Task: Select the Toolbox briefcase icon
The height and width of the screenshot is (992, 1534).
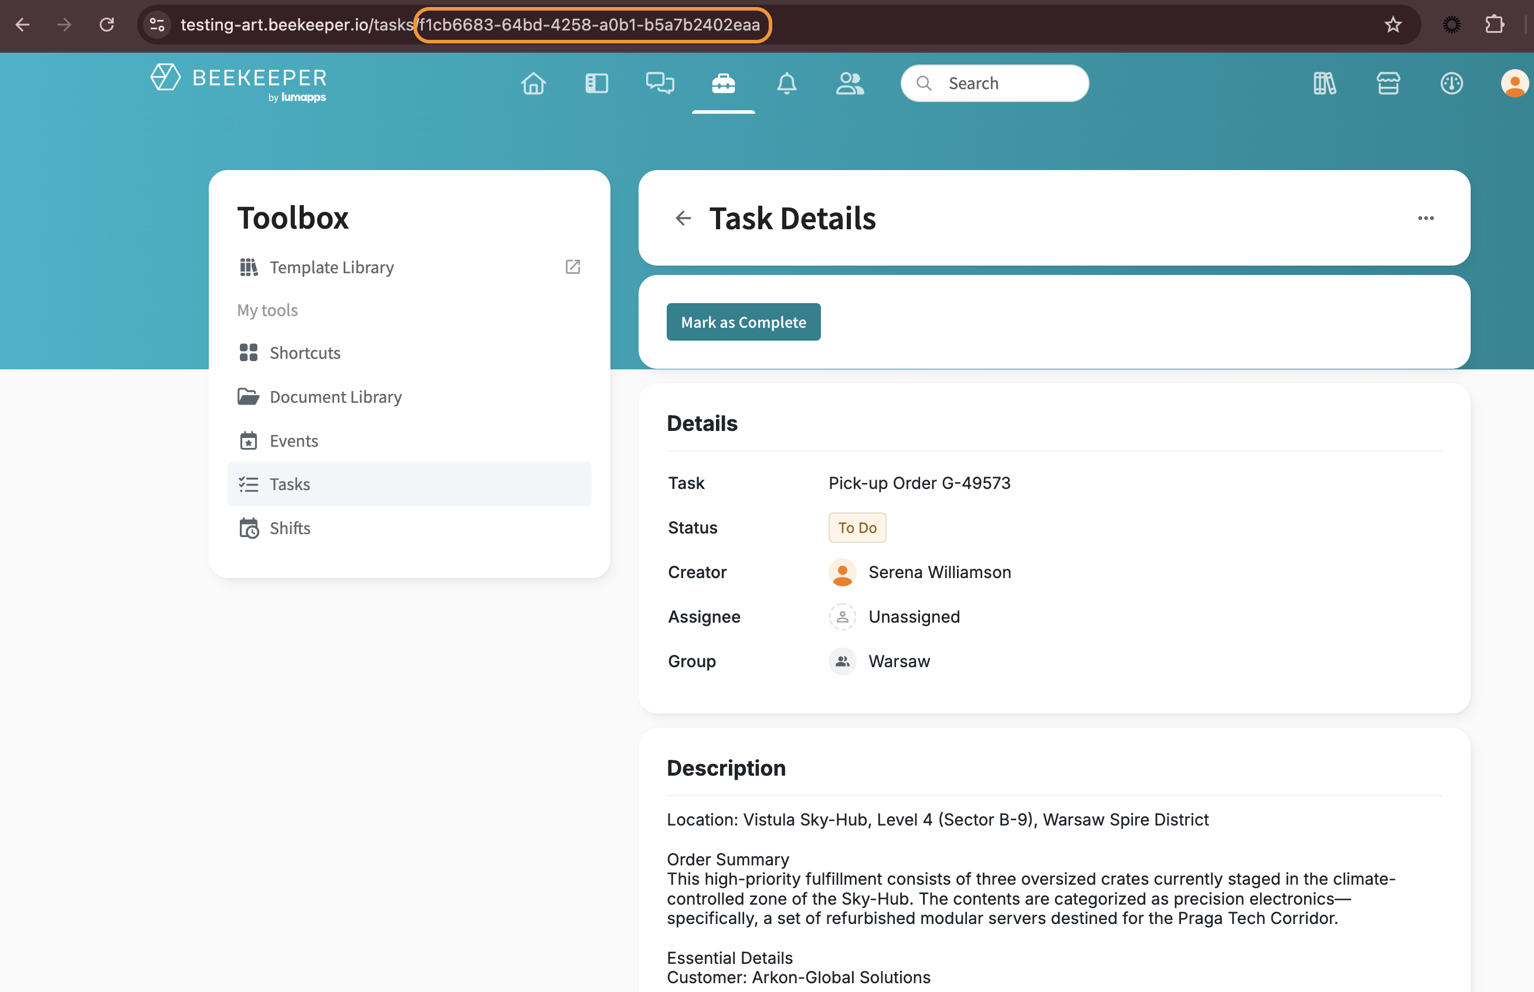Action: click(x=724, y=83)
